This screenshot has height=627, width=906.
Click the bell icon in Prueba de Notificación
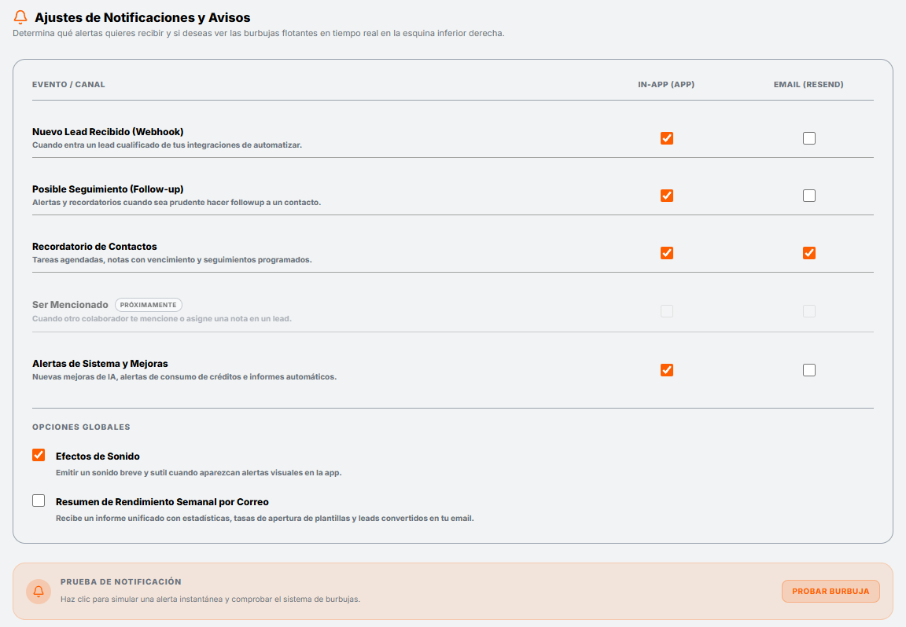[x=39, y=591]
